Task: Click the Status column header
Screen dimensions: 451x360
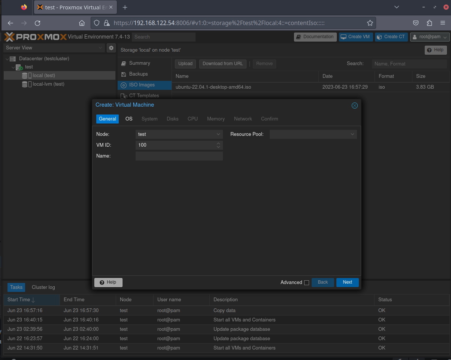Action: (412, 300)
